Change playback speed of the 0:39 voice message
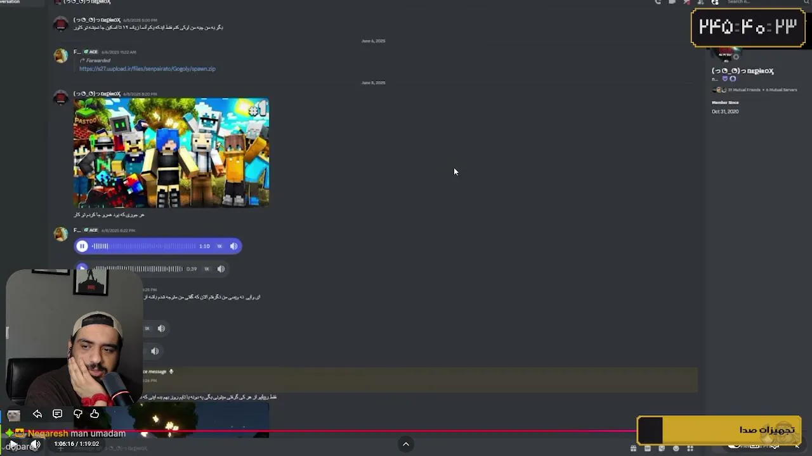This screenshot has width=812, height=456. pos(206,269)
